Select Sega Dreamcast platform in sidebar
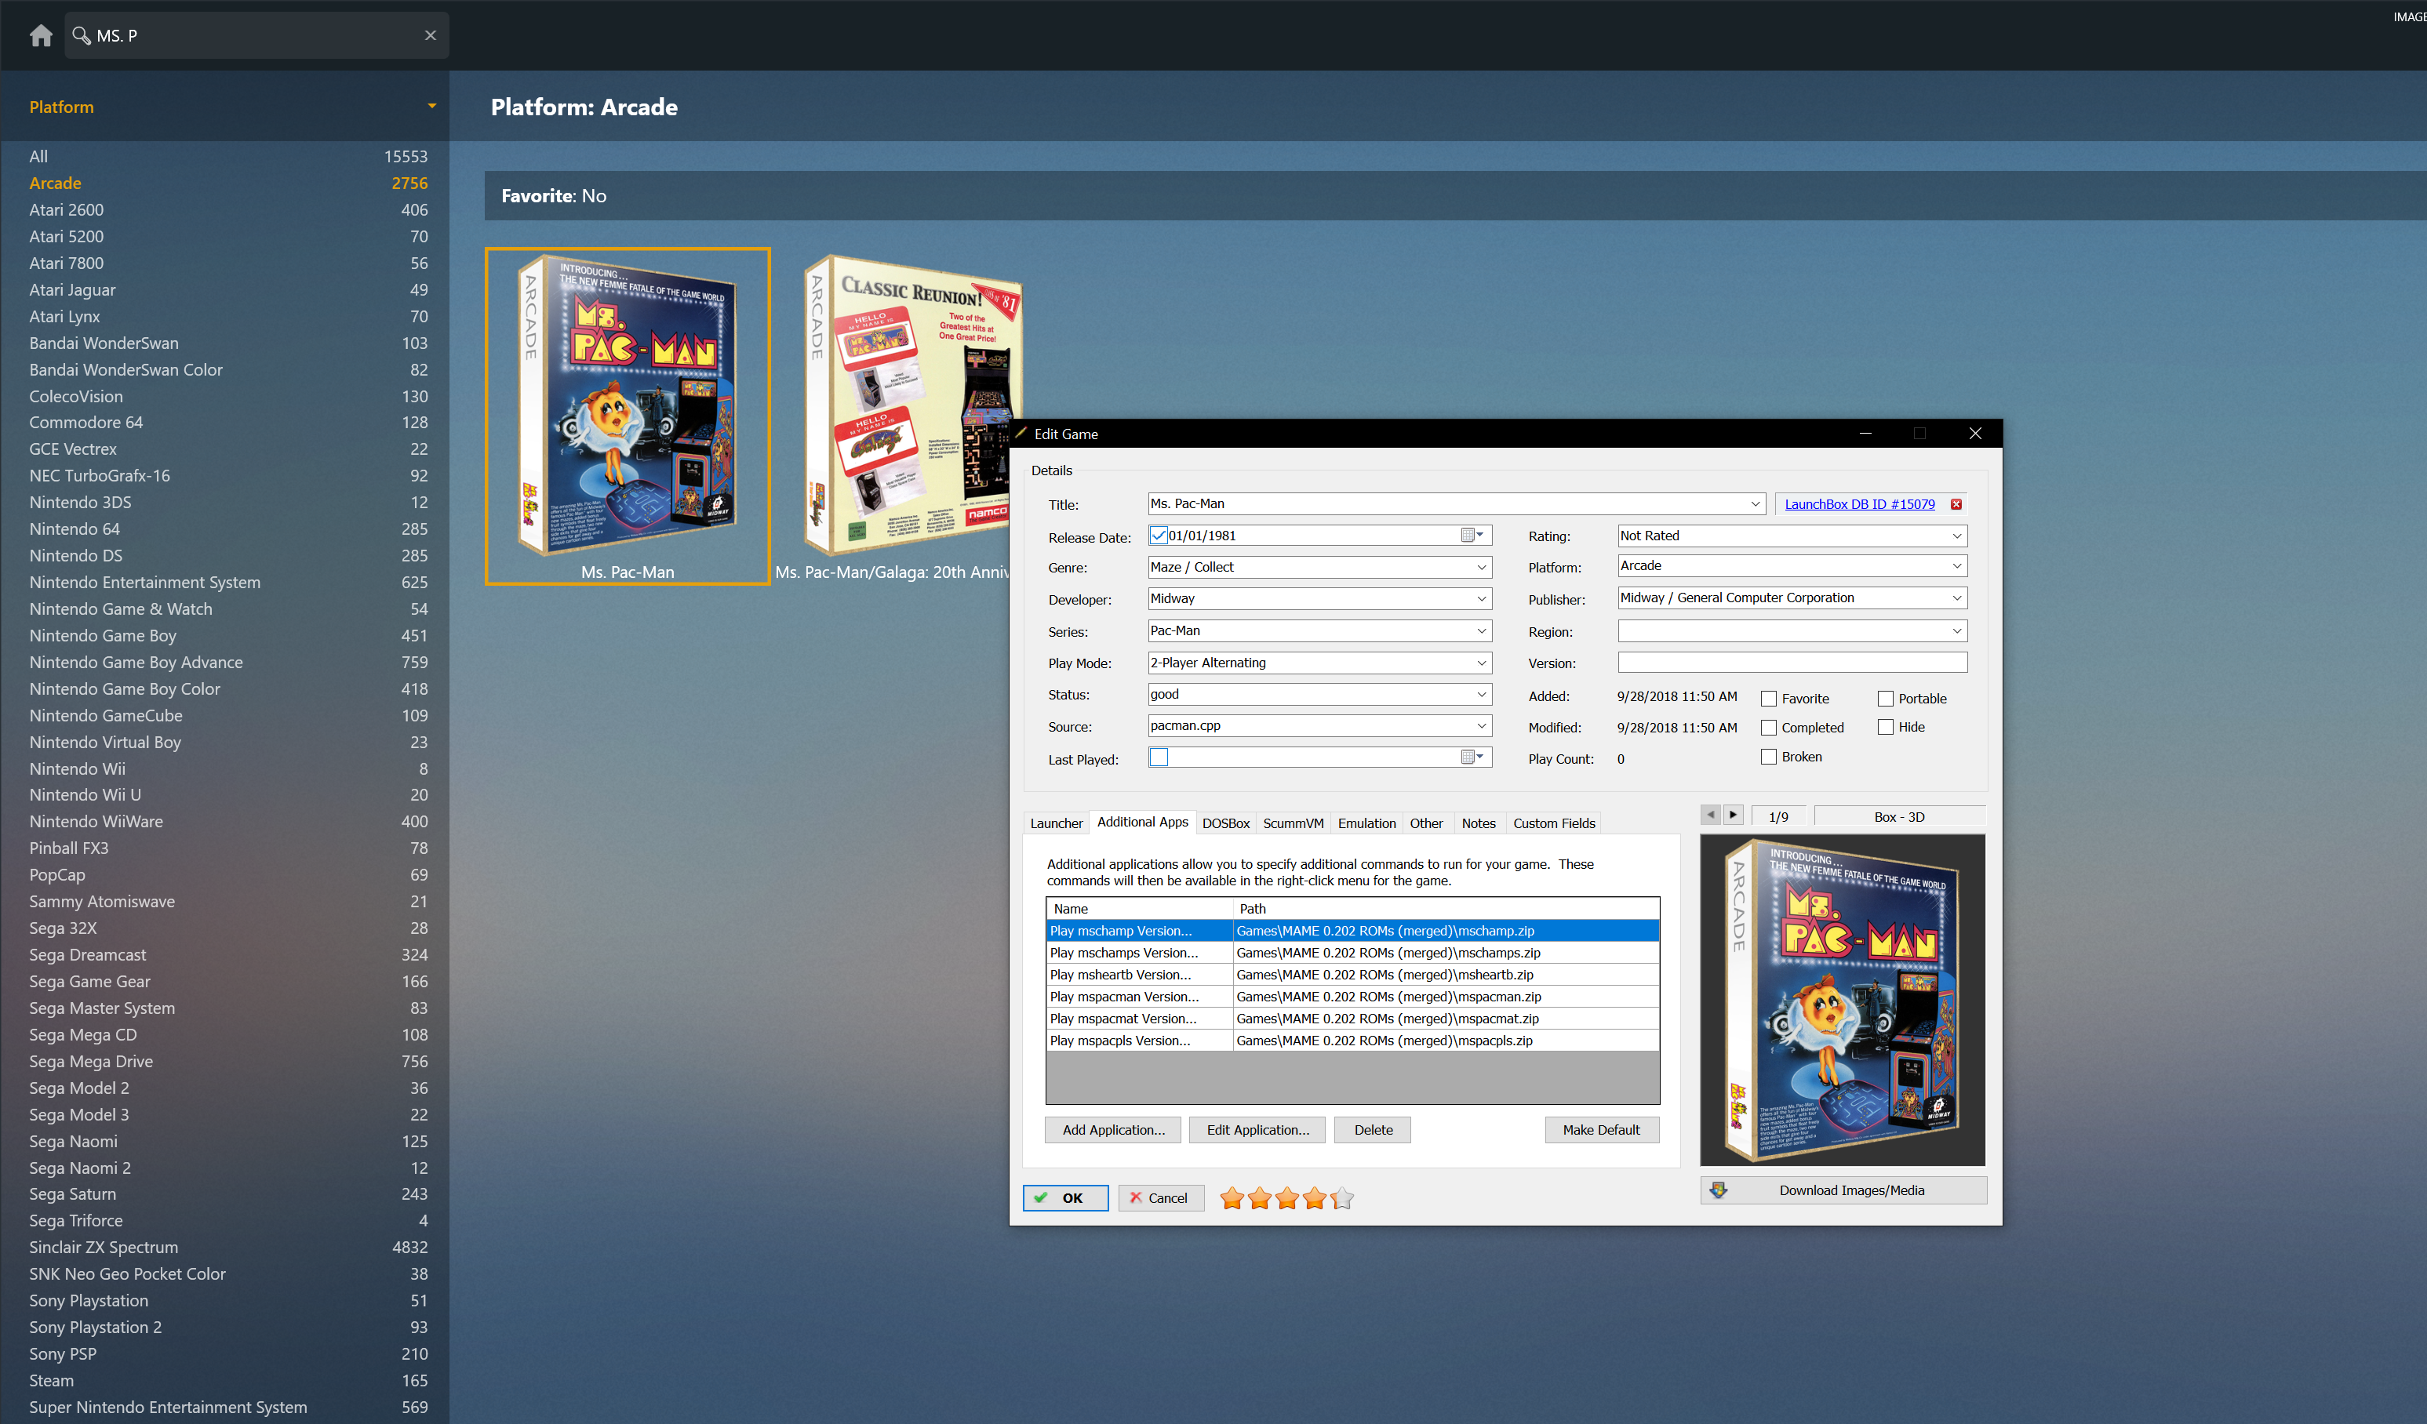 point(228,954)
